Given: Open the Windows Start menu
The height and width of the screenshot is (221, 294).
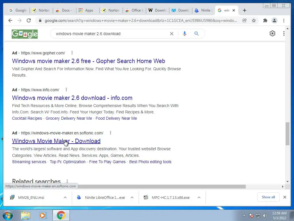Looking at the screenshot, I should pyautogui.click(x=7, y=215).
